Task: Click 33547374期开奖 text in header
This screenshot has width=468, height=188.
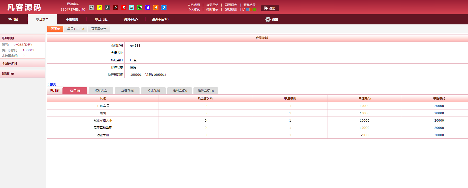Action: (x=73, y=10)
